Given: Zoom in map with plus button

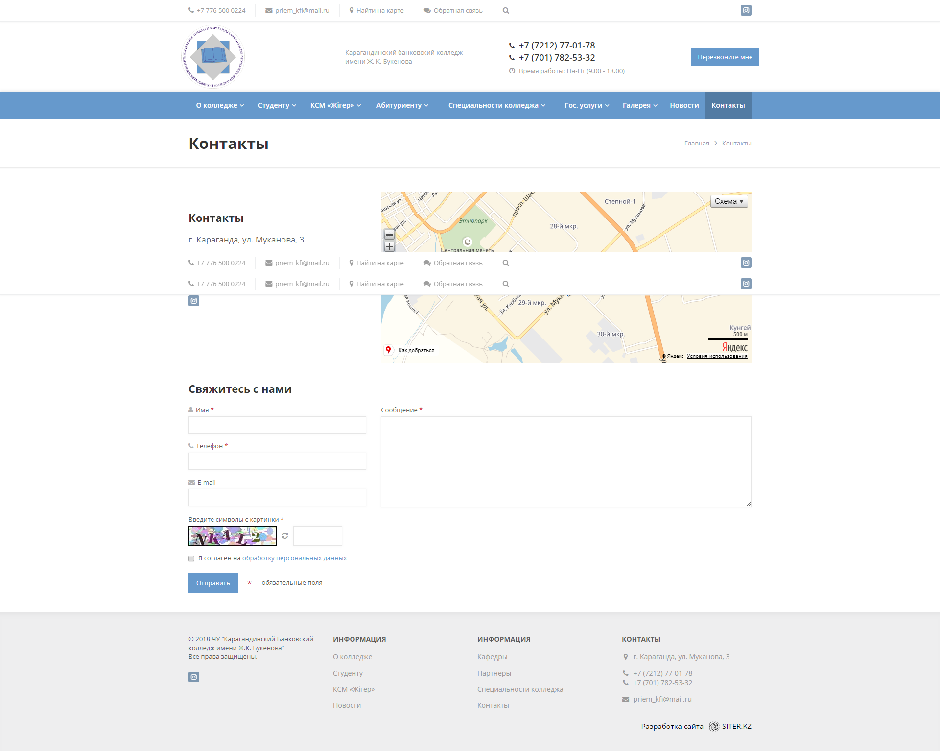Looking at the screenshot, I should pos(389,247).
